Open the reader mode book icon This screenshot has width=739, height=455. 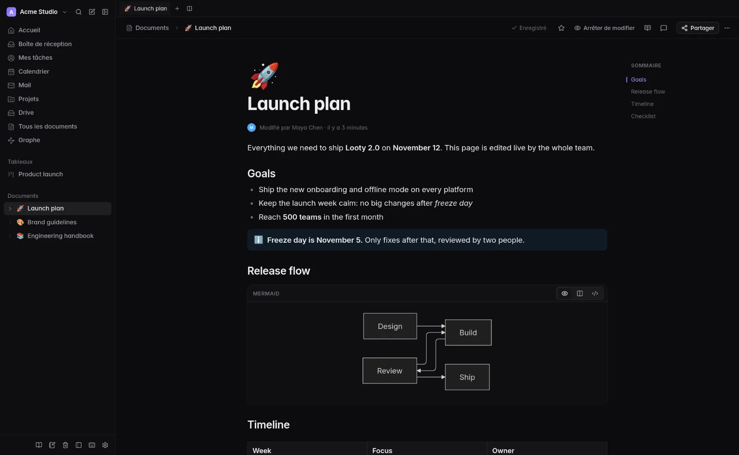(647, 28)
